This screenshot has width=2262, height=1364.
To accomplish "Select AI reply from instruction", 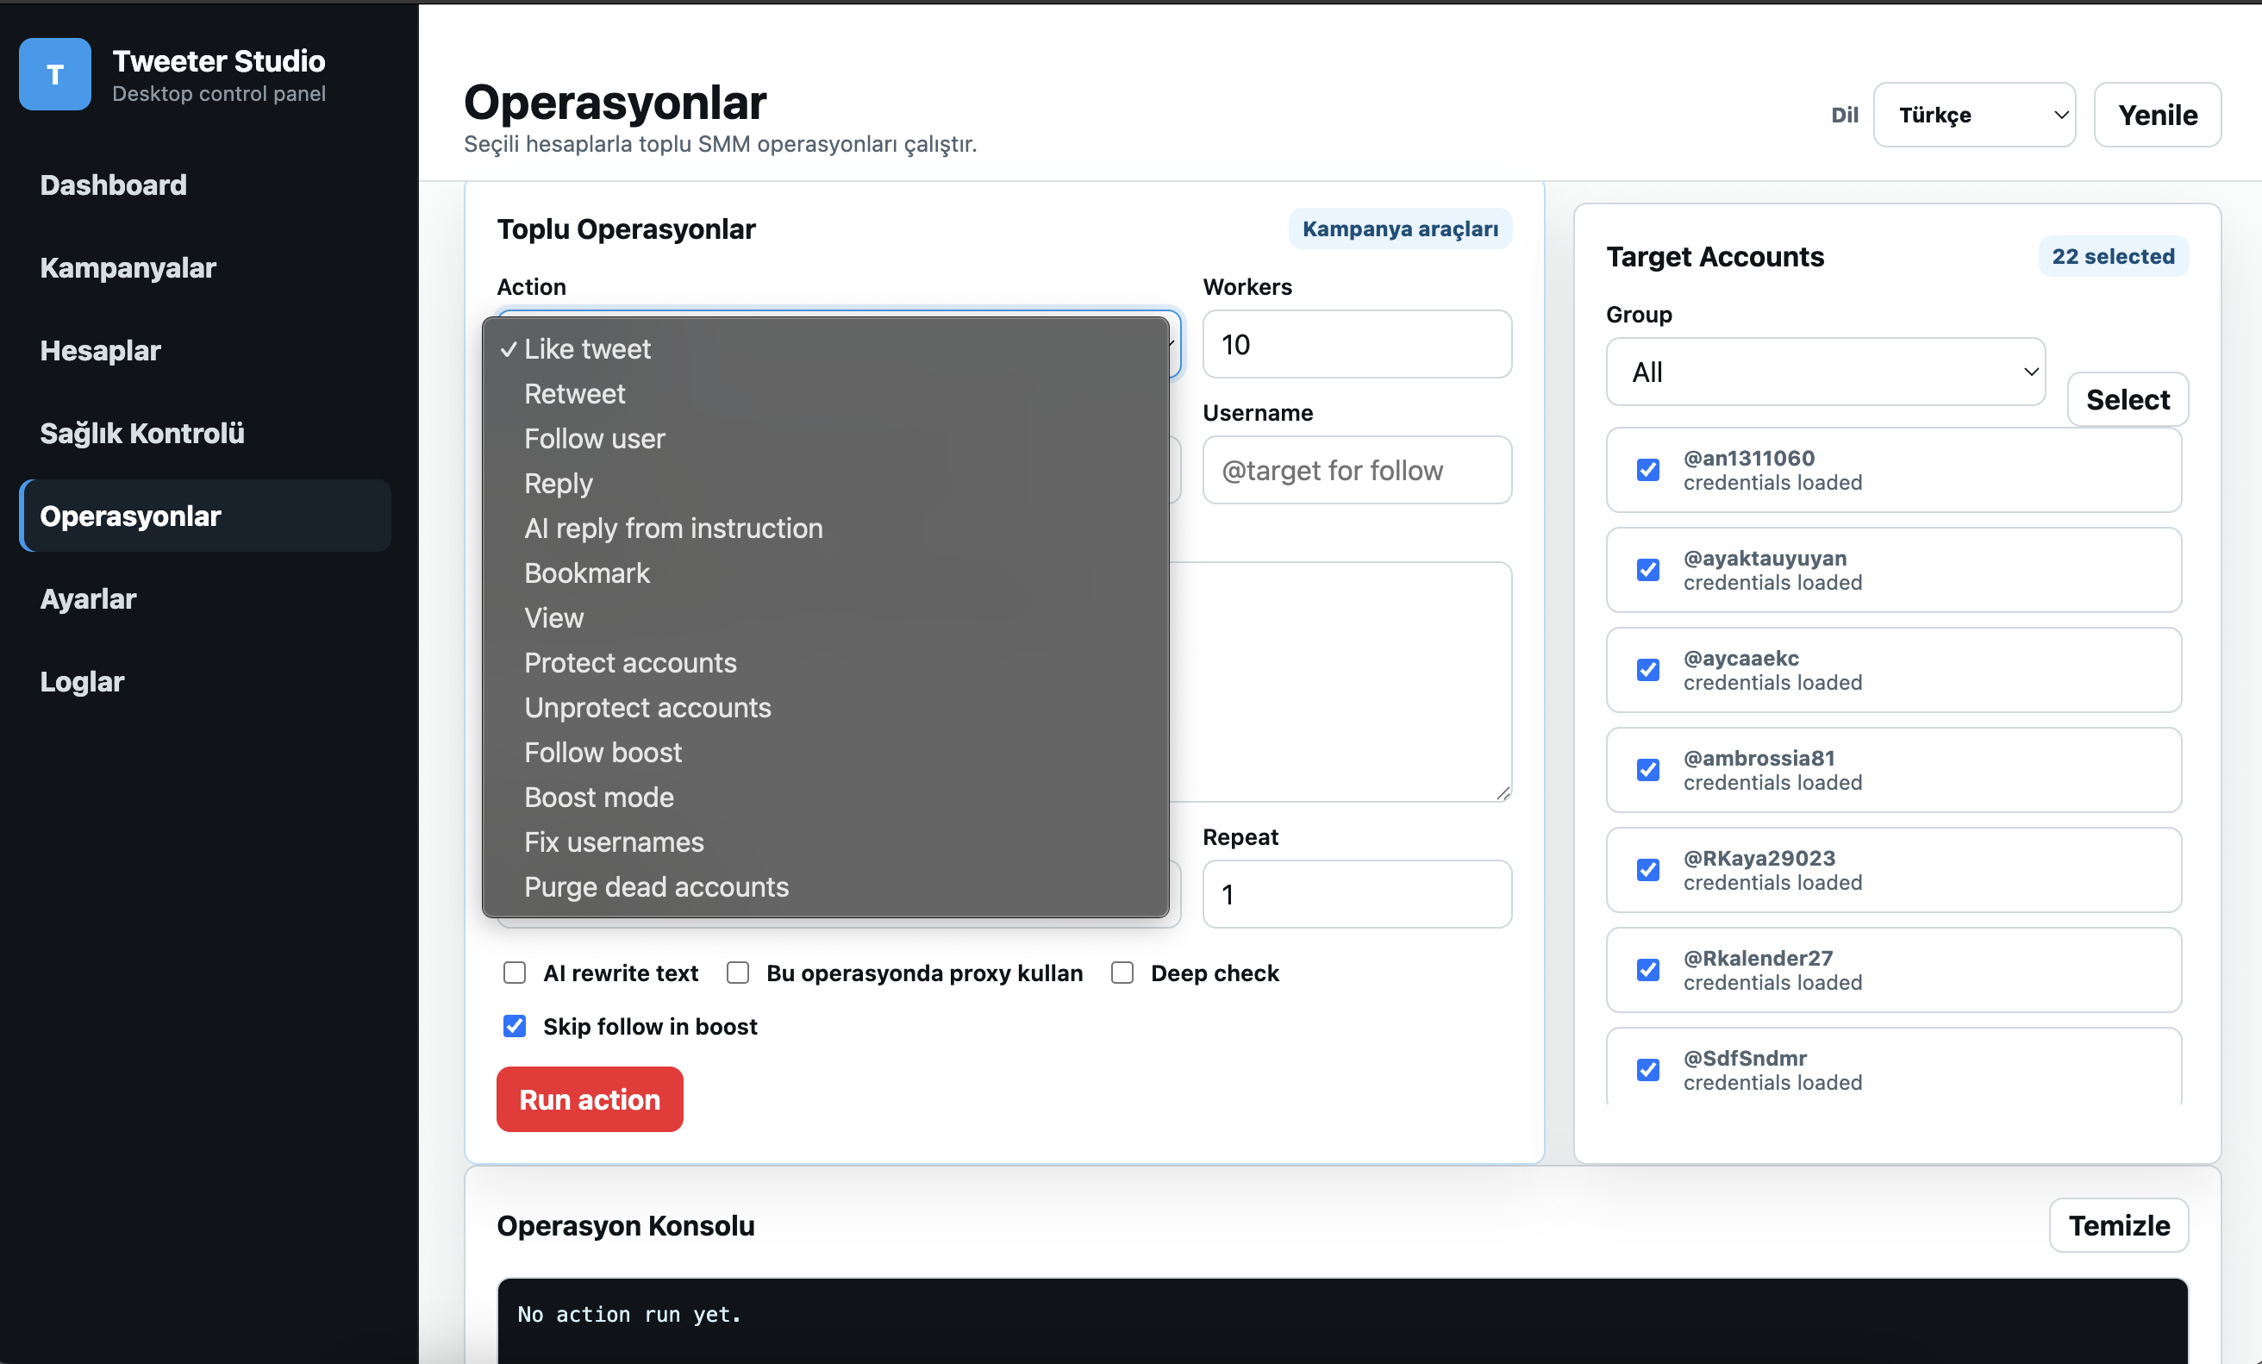I will coord(825,529).
